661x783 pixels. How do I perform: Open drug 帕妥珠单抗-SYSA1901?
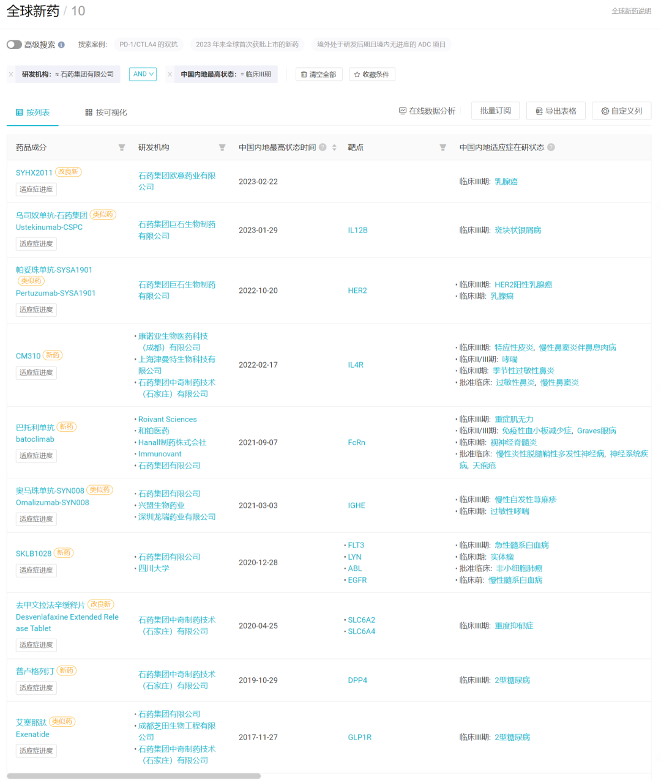pyautogui.click(x=54, y=270)
